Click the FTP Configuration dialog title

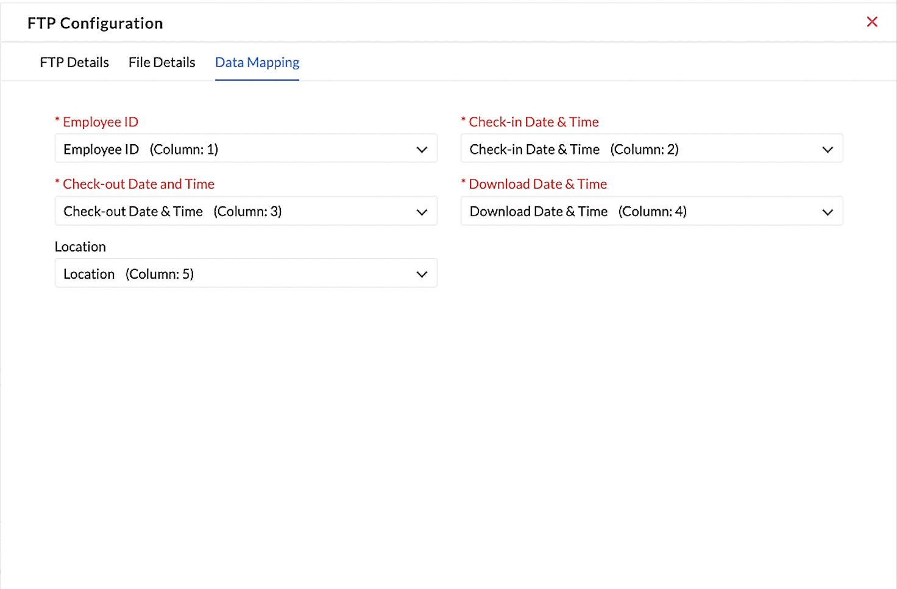95,23
